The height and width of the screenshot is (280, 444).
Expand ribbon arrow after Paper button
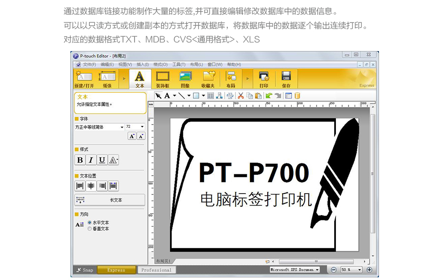pos(124,79)
